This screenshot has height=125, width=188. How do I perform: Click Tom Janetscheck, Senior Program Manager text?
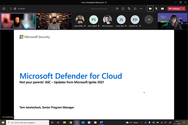point(47,107)
